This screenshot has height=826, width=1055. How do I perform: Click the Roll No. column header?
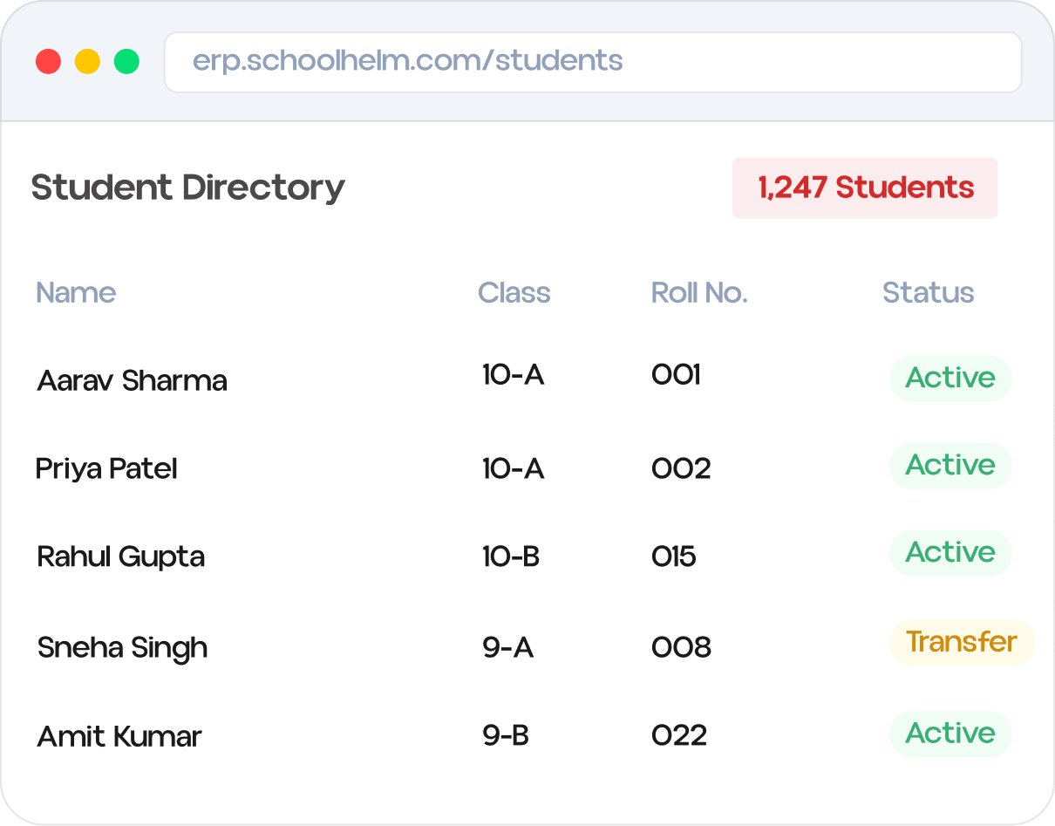(x=699, y=292)
